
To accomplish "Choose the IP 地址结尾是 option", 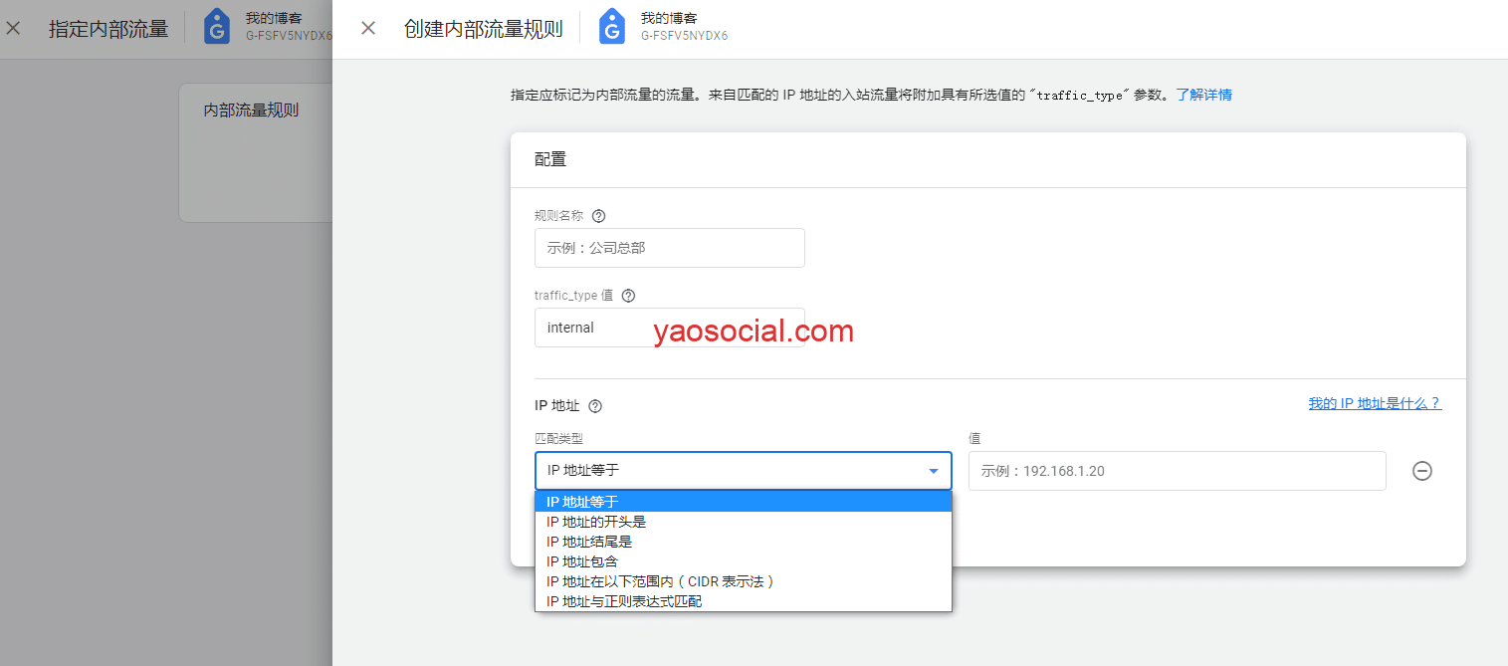I will pos(589,542).
